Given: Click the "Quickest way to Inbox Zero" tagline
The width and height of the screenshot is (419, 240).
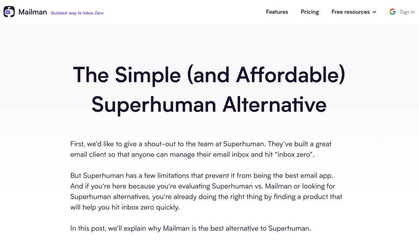Looking at the screenshot, I should [x=77, y=13].
